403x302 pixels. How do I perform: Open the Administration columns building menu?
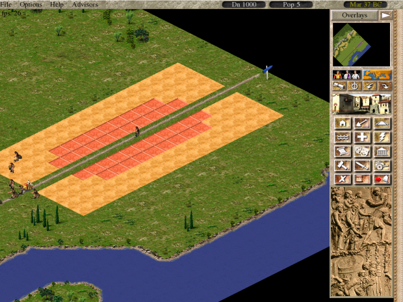[x=382, y=151]
